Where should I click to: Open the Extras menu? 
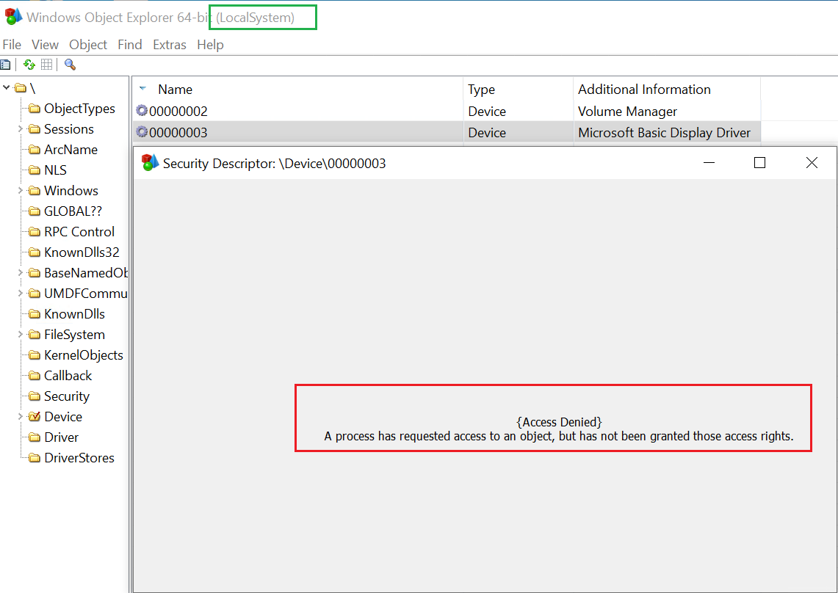coord(169,45)
